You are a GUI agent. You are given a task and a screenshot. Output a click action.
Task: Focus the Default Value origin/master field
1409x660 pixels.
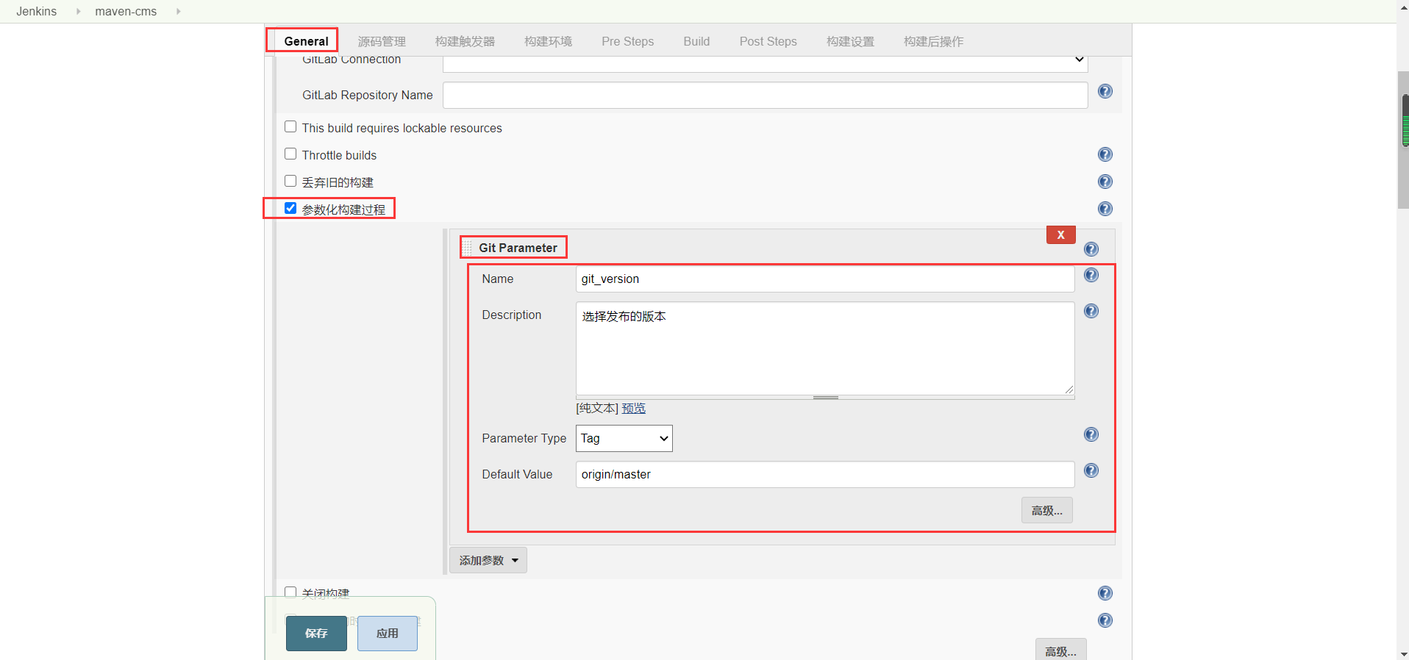(x=825, y=474)
